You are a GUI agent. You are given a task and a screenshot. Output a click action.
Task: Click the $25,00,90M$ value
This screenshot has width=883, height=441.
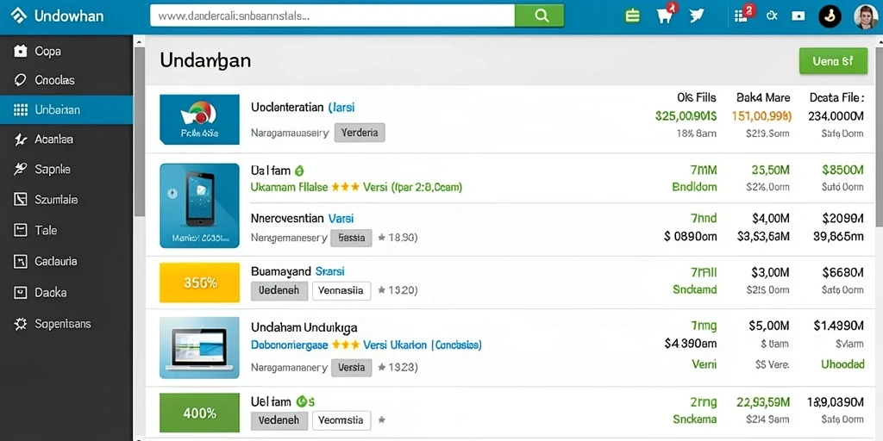click(x=686, y=116)
